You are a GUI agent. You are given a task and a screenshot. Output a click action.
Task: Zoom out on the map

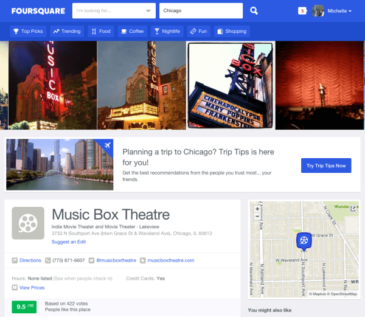(x=257, y=216)
